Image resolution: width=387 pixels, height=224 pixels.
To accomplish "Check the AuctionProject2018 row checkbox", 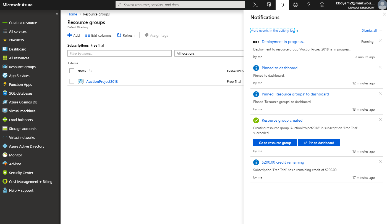I will tap(72, 81).
